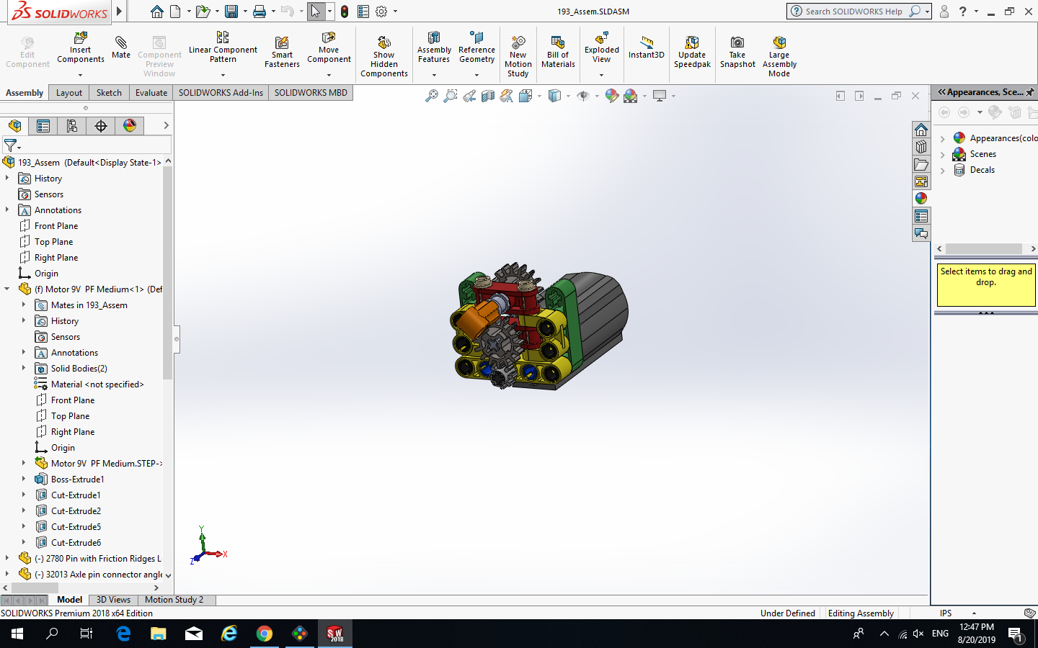Click the Print icon
Image resolution: width=1038 pixels, height=648 pixels.
click(x=259, y=12)
